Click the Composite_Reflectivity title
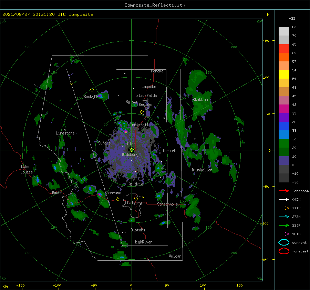 155,5
